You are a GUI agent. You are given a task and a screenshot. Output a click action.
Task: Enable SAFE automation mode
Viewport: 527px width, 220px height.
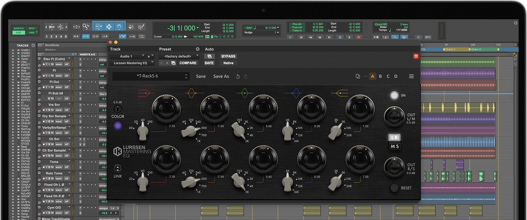(x=209, y=63)
